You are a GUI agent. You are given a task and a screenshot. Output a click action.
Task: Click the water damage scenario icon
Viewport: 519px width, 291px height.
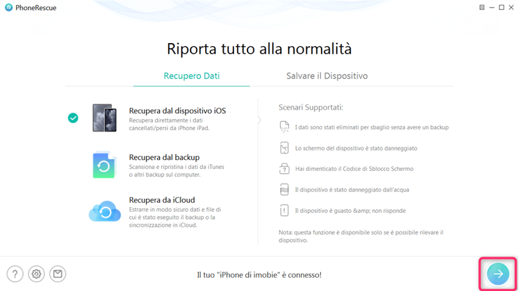(284, 190)
